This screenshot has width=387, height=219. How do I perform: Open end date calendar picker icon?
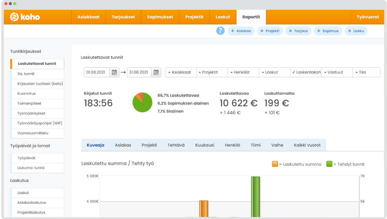coord(156,72)
